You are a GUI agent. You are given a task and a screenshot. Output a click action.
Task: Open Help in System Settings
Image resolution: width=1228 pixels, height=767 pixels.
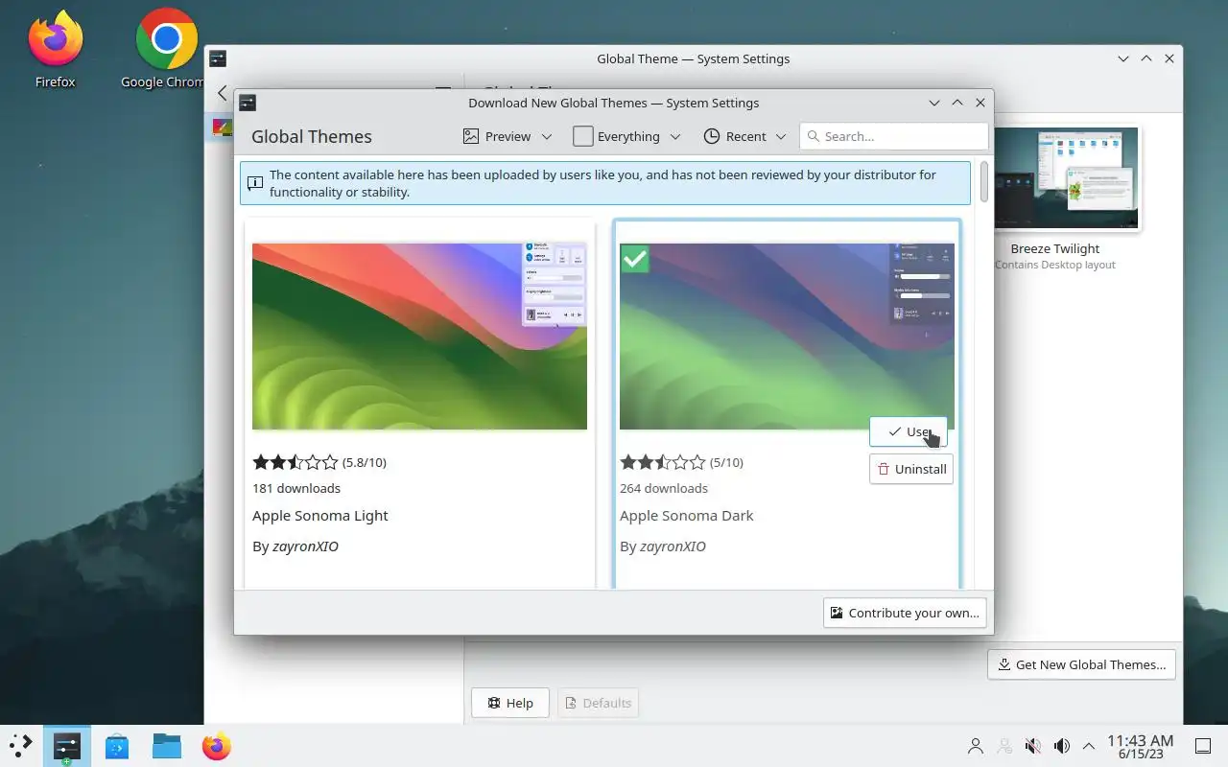click(x=509, y=703)
